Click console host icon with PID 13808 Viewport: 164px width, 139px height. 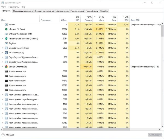(x=6, y=90)
